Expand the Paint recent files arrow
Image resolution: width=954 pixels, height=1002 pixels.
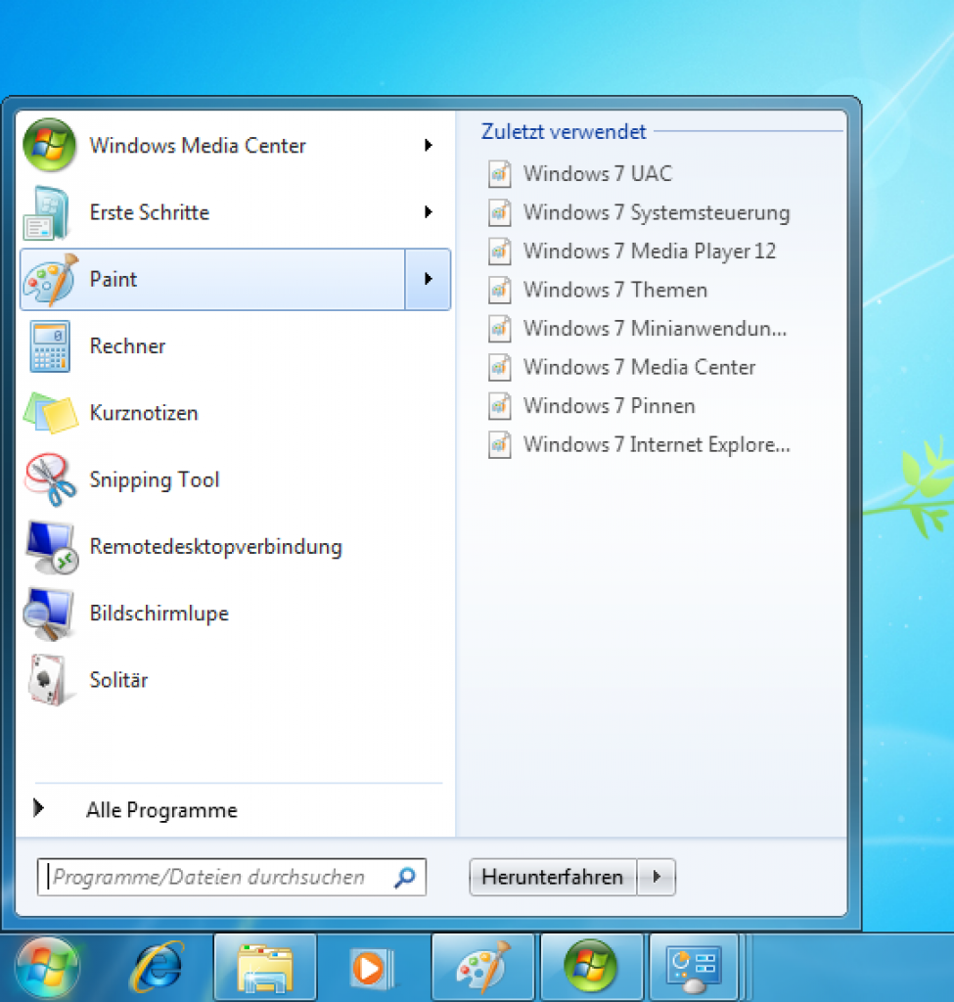429,279
